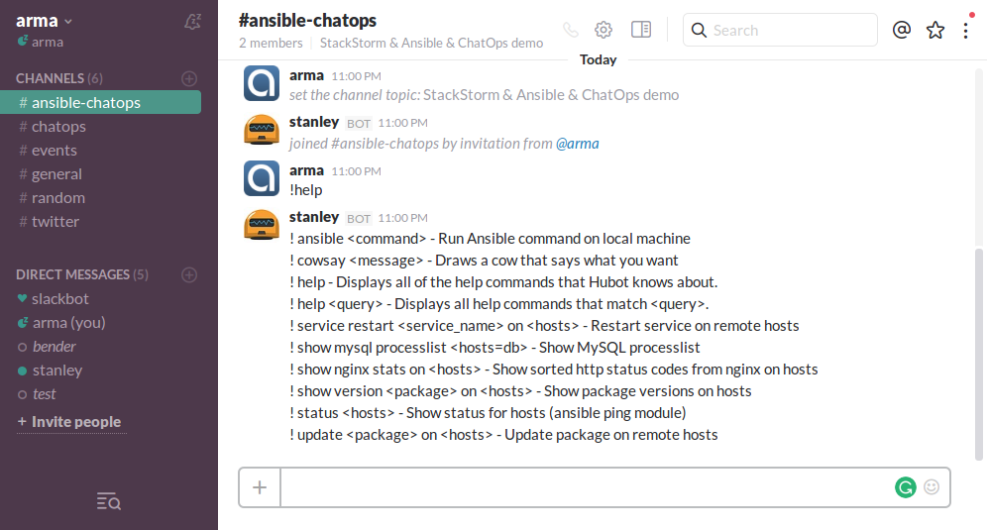
Task: Open new direct message plus icon
Action: 189,274
